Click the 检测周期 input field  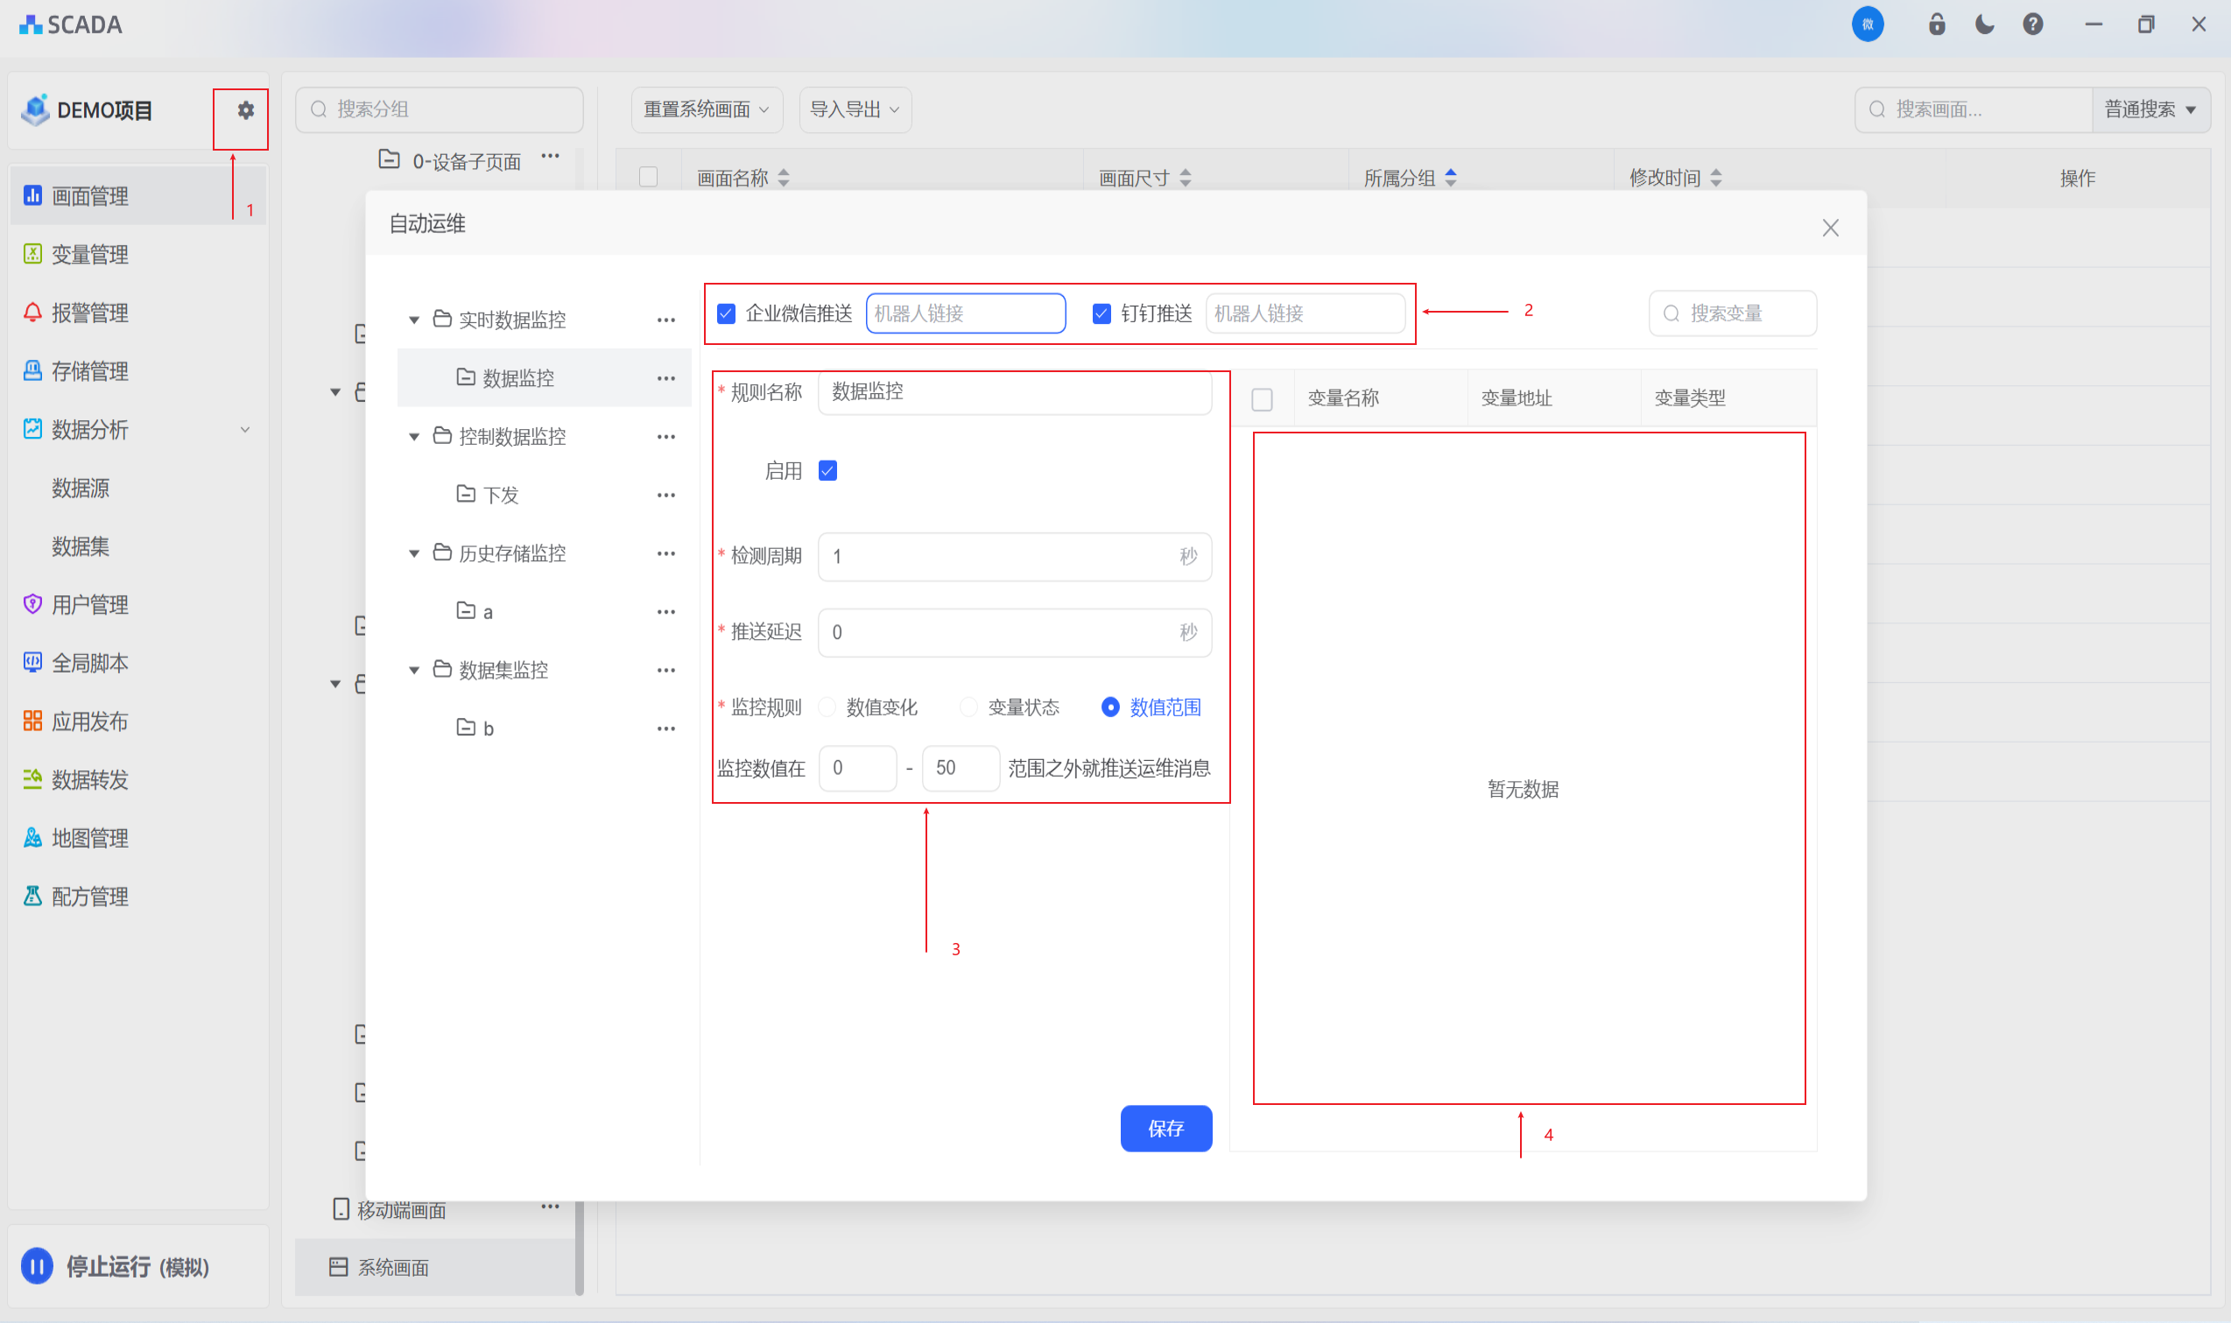pos(998,557)
